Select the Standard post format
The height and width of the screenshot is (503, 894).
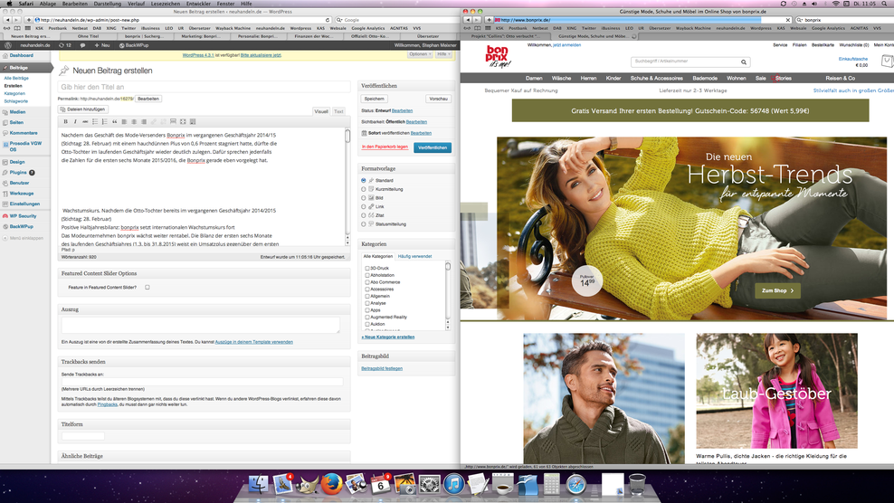[364, 180]
